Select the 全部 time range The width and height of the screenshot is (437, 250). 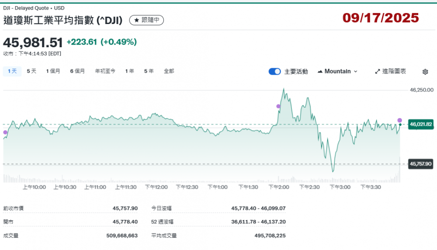[x=169, y=71]
